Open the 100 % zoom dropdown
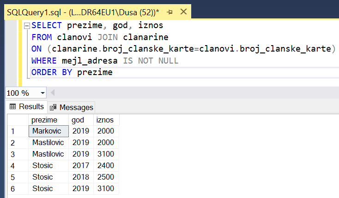The image size is (339, 198). pyautogui.click(x=43, y=93)
